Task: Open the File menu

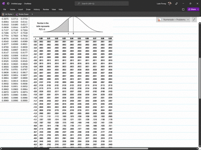Action: [x=5, y=10]
